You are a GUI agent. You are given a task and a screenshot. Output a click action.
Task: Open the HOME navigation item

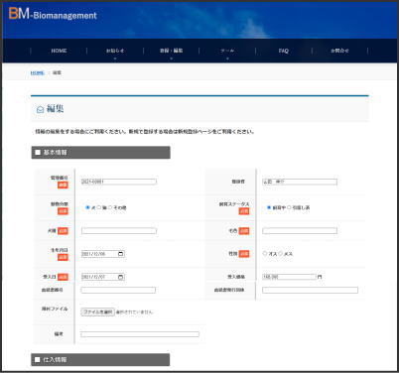point(59,51)
